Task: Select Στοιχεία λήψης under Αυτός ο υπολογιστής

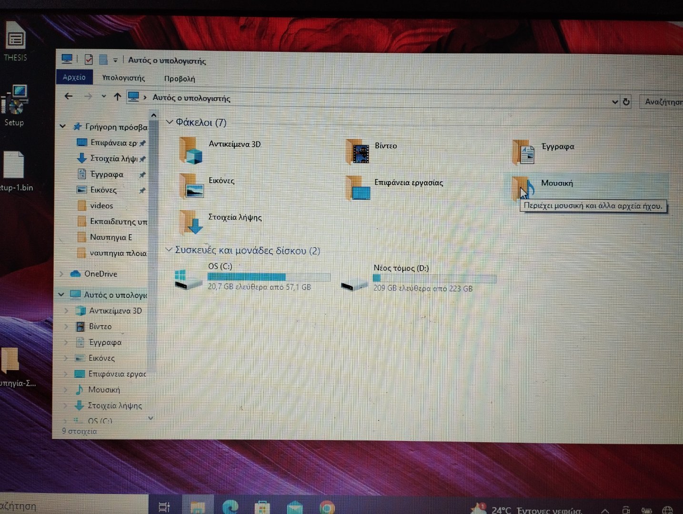Action: click(109, 405)
